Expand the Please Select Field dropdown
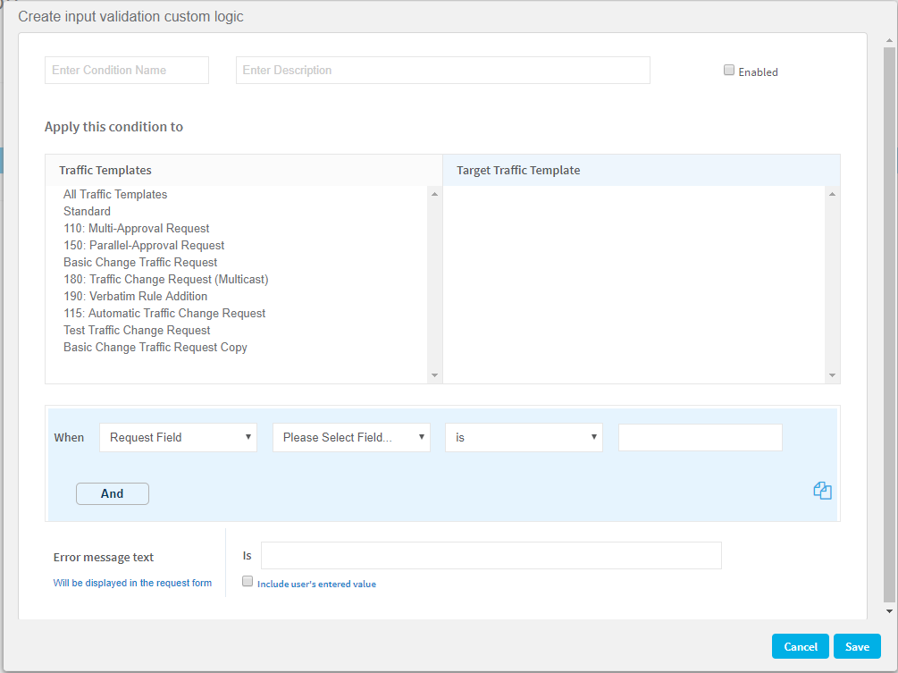Image resolution: width=898 pixels, height=673 pixels. pos(351,437)
